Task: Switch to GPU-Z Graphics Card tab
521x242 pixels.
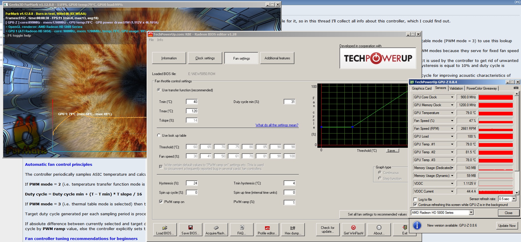Action: pyautogui.click(x=422, y=88)
